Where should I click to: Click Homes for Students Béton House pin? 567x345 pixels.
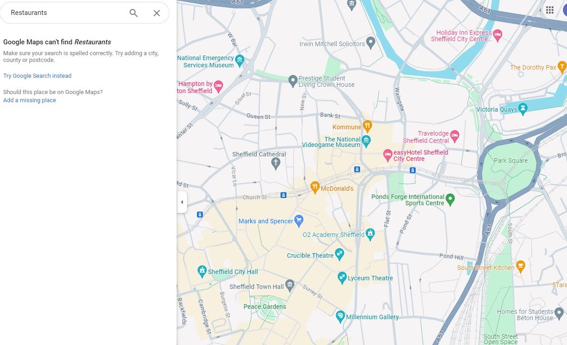[559, 313]
